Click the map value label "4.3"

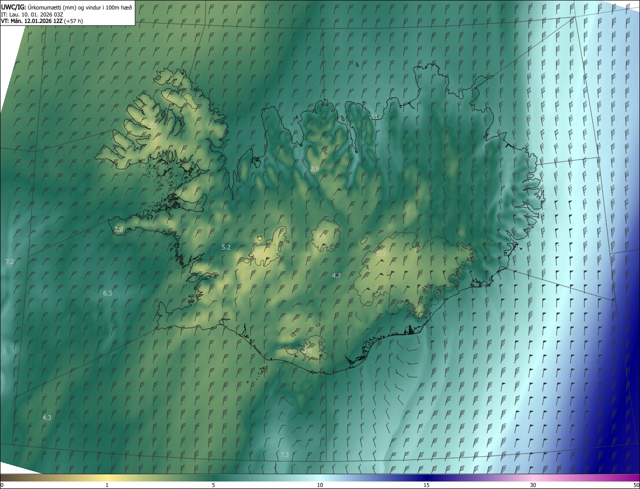46,417
